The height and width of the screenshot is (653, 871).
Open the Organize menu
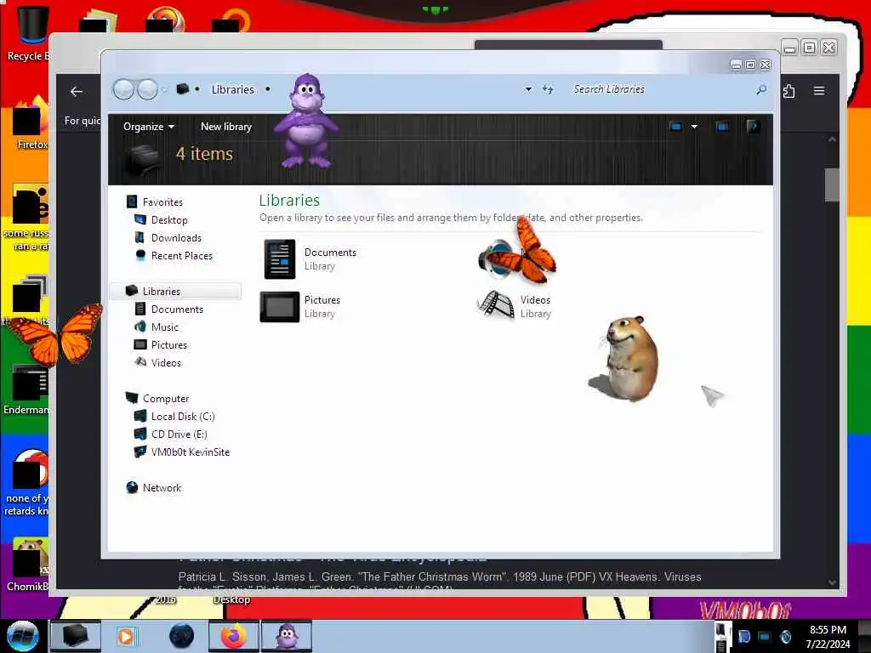pos(148,127)
